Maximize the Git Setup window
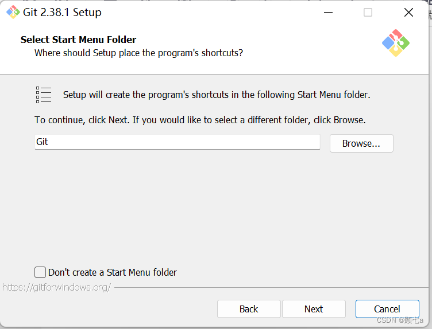 368,13
